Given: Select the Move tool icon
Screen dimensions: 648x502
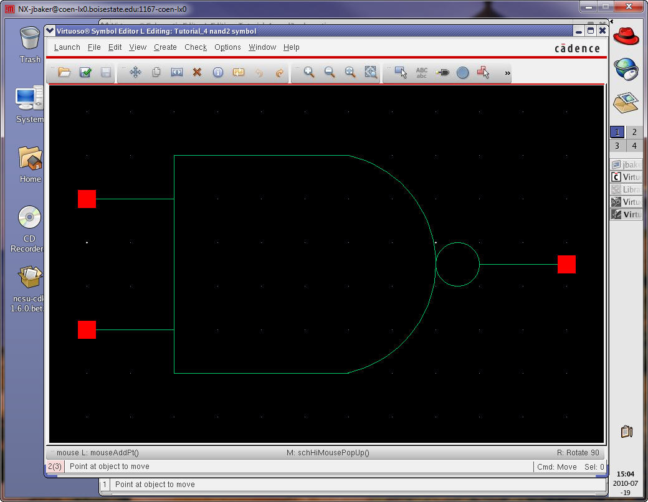Looking at the screenshot, I should [135, 73].
